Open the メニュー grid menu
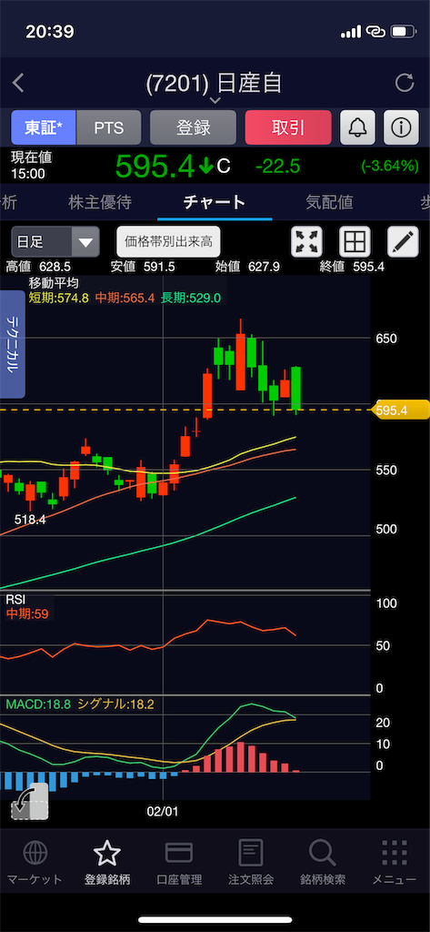 [x=395, y=862]
